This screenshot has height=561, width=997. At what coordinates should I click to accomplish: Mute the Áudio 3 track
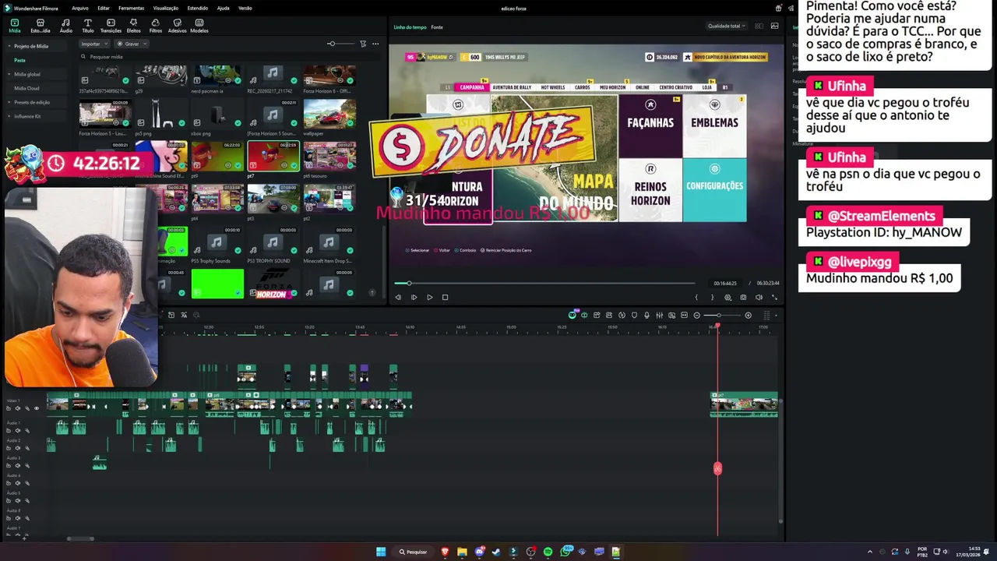coord(18,465)
